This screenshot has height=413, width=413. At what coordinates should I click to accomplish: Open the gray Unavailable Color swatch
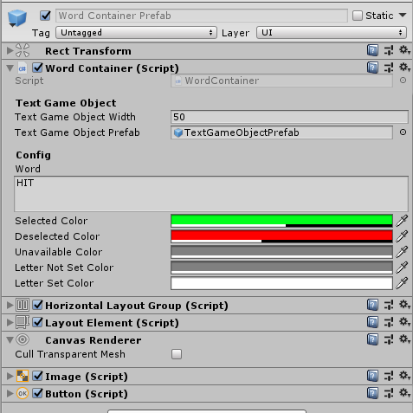281,252
